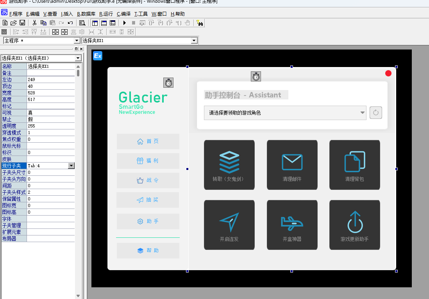Expand the 现行子夹 Tab:4 dropdown arrow
Screen dimensions: 429x299
(71, 166)
